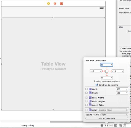Image resolution: width=131 pixels, height=128 pixels.
Task: Click the top-center resize handle of Table View
Action: click(53, 17)
